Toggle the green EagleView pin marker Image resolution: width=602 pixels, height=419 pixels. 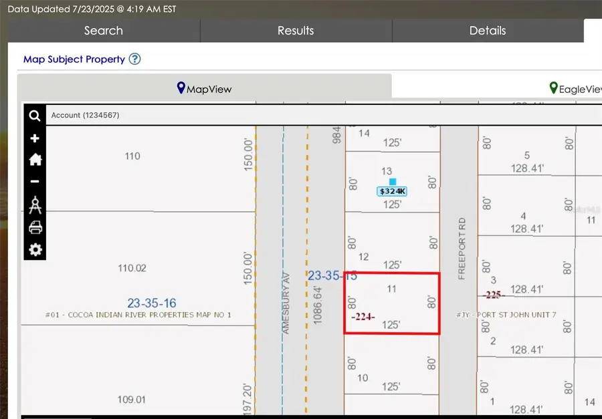click(x=553, y=88)
